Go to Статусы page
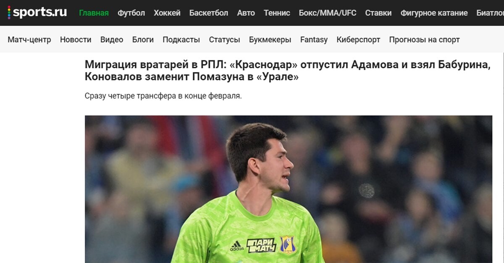The width and height of the screenshot is (504, 263). coord(224,40)
